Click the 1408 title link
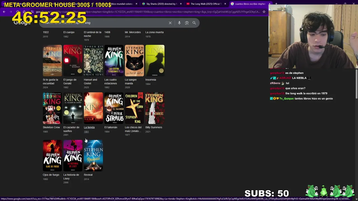 coord(107,32)
